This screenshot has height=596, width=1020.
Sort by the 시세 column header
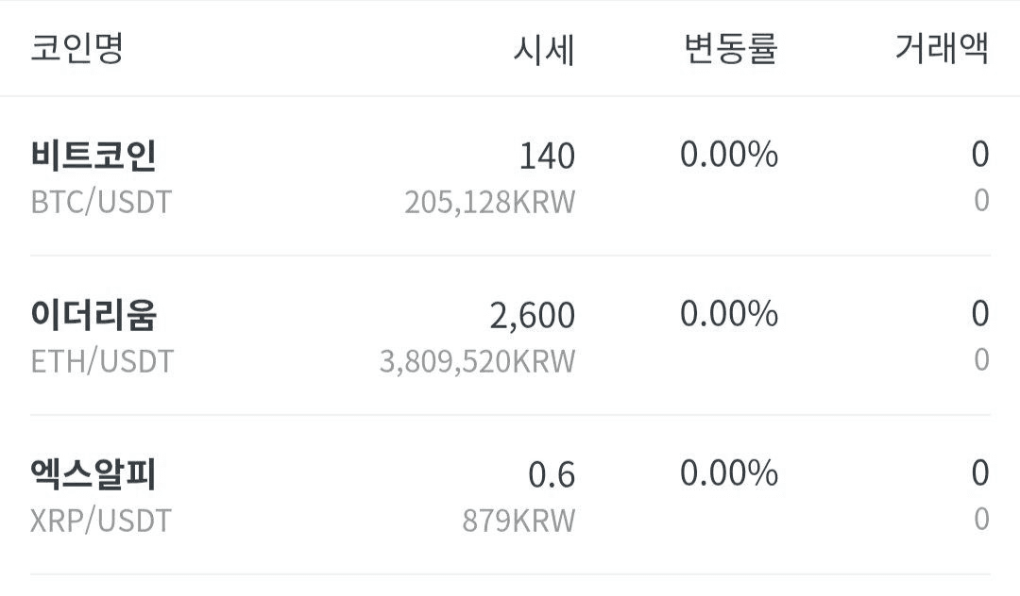(543, 49)
